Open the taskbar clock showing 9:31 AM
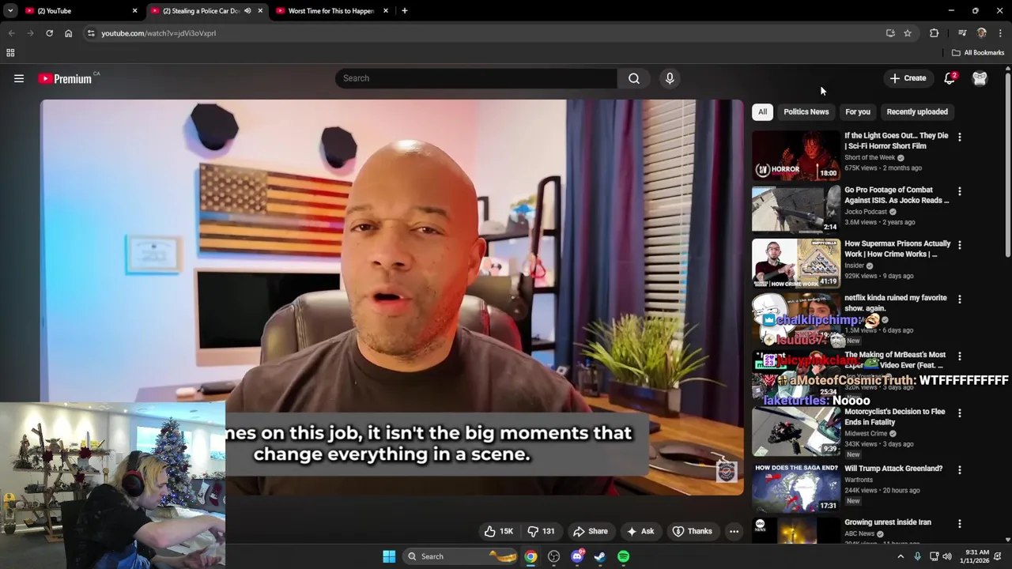Screen dimensions: 1012x569 click(x=977, y=556)
